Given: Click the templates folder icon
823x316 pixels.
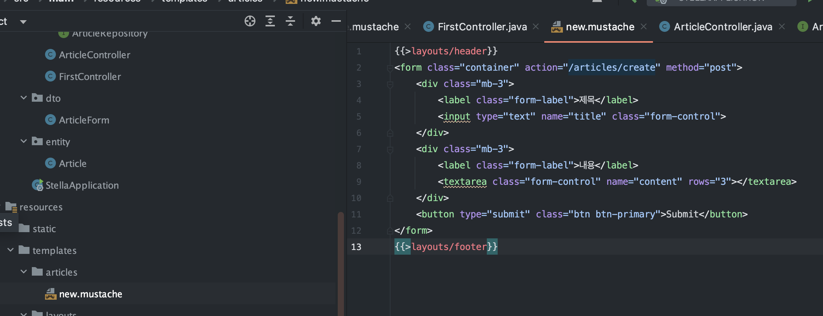Looking at the screenshot, I should point(24,250).
